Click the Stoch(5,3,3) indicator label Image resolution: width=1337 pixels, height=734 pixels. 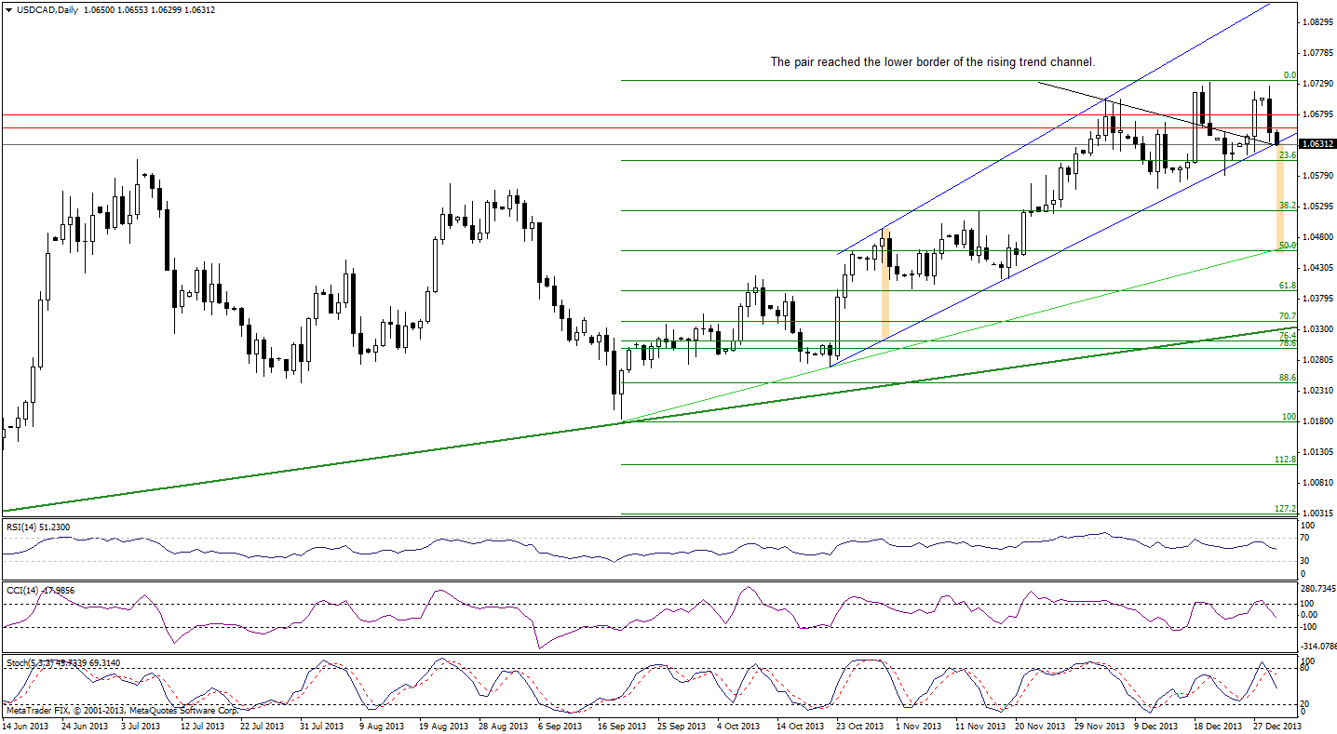pos(63,662)
